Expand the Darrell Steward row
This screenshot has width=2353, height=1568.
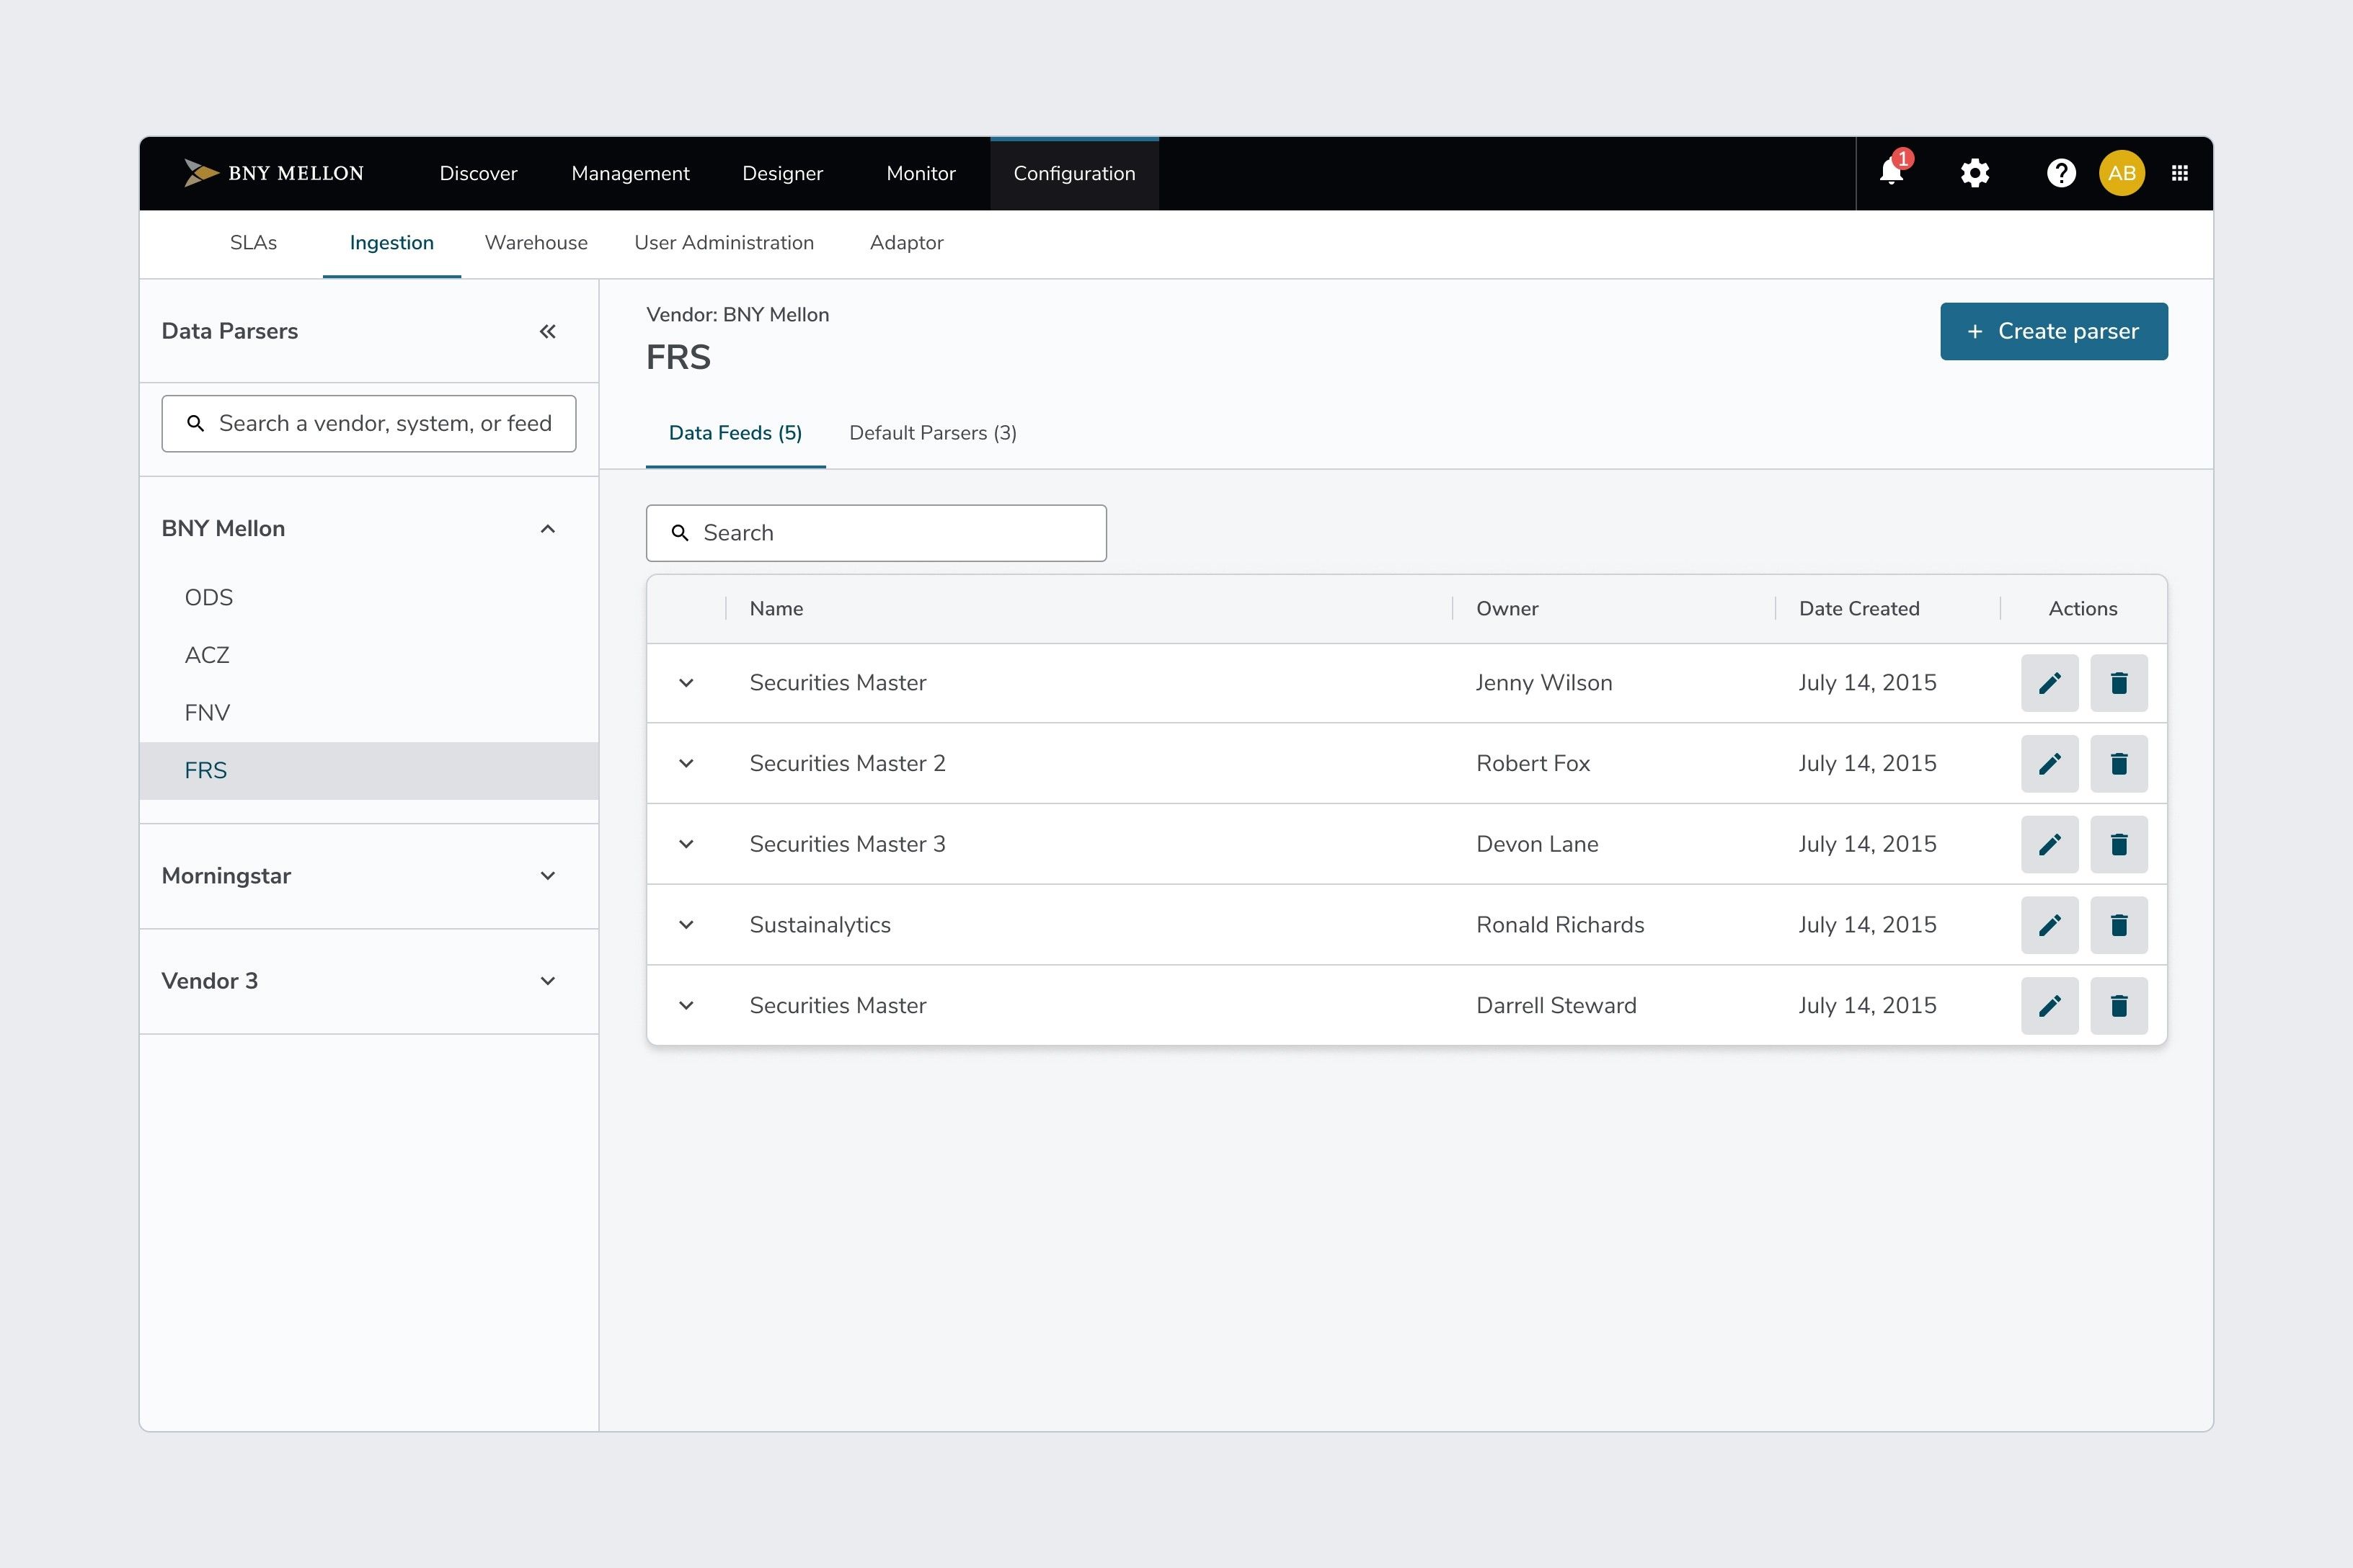tap(686, 1006)
